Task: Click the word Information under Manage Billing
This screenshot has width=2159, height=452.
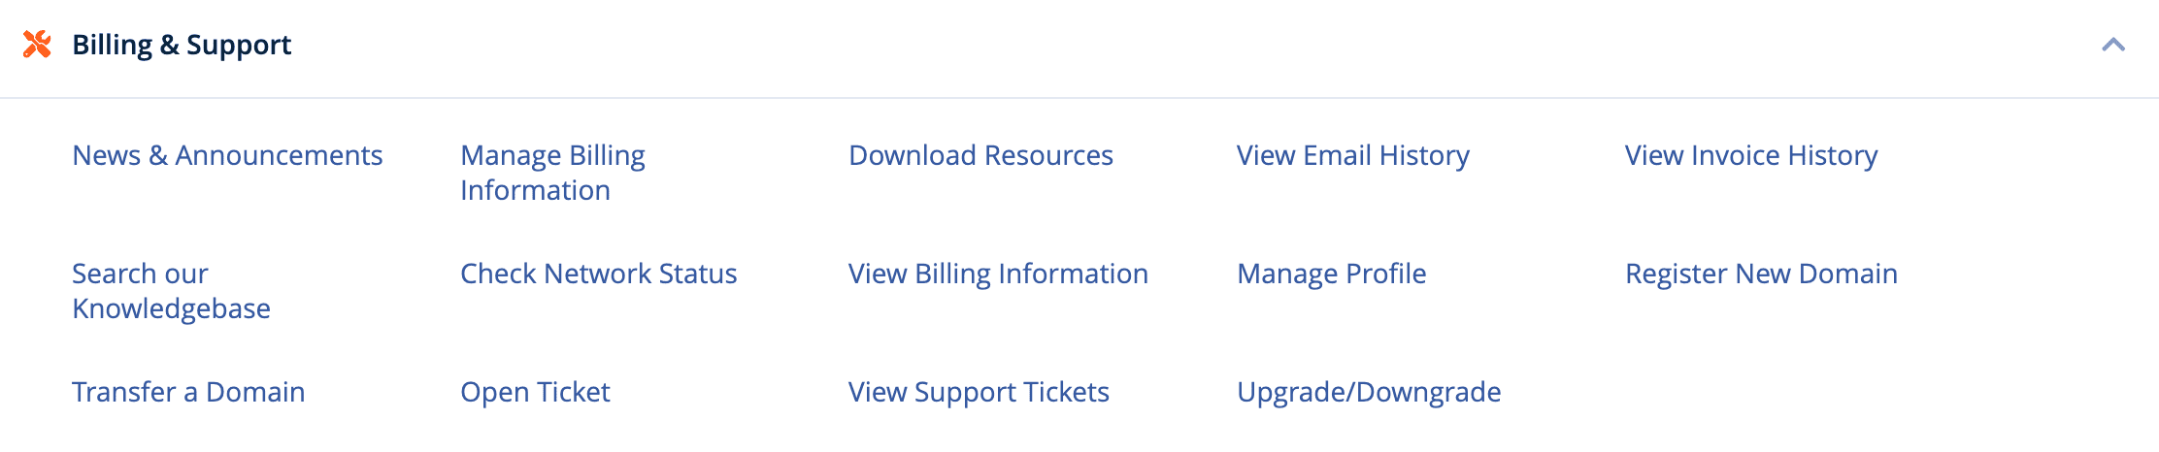Action: click(535, 190)
